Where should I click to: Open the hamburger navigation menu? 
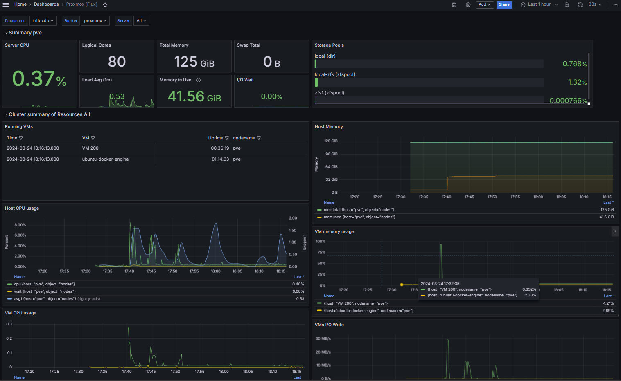tap(6, 4)
